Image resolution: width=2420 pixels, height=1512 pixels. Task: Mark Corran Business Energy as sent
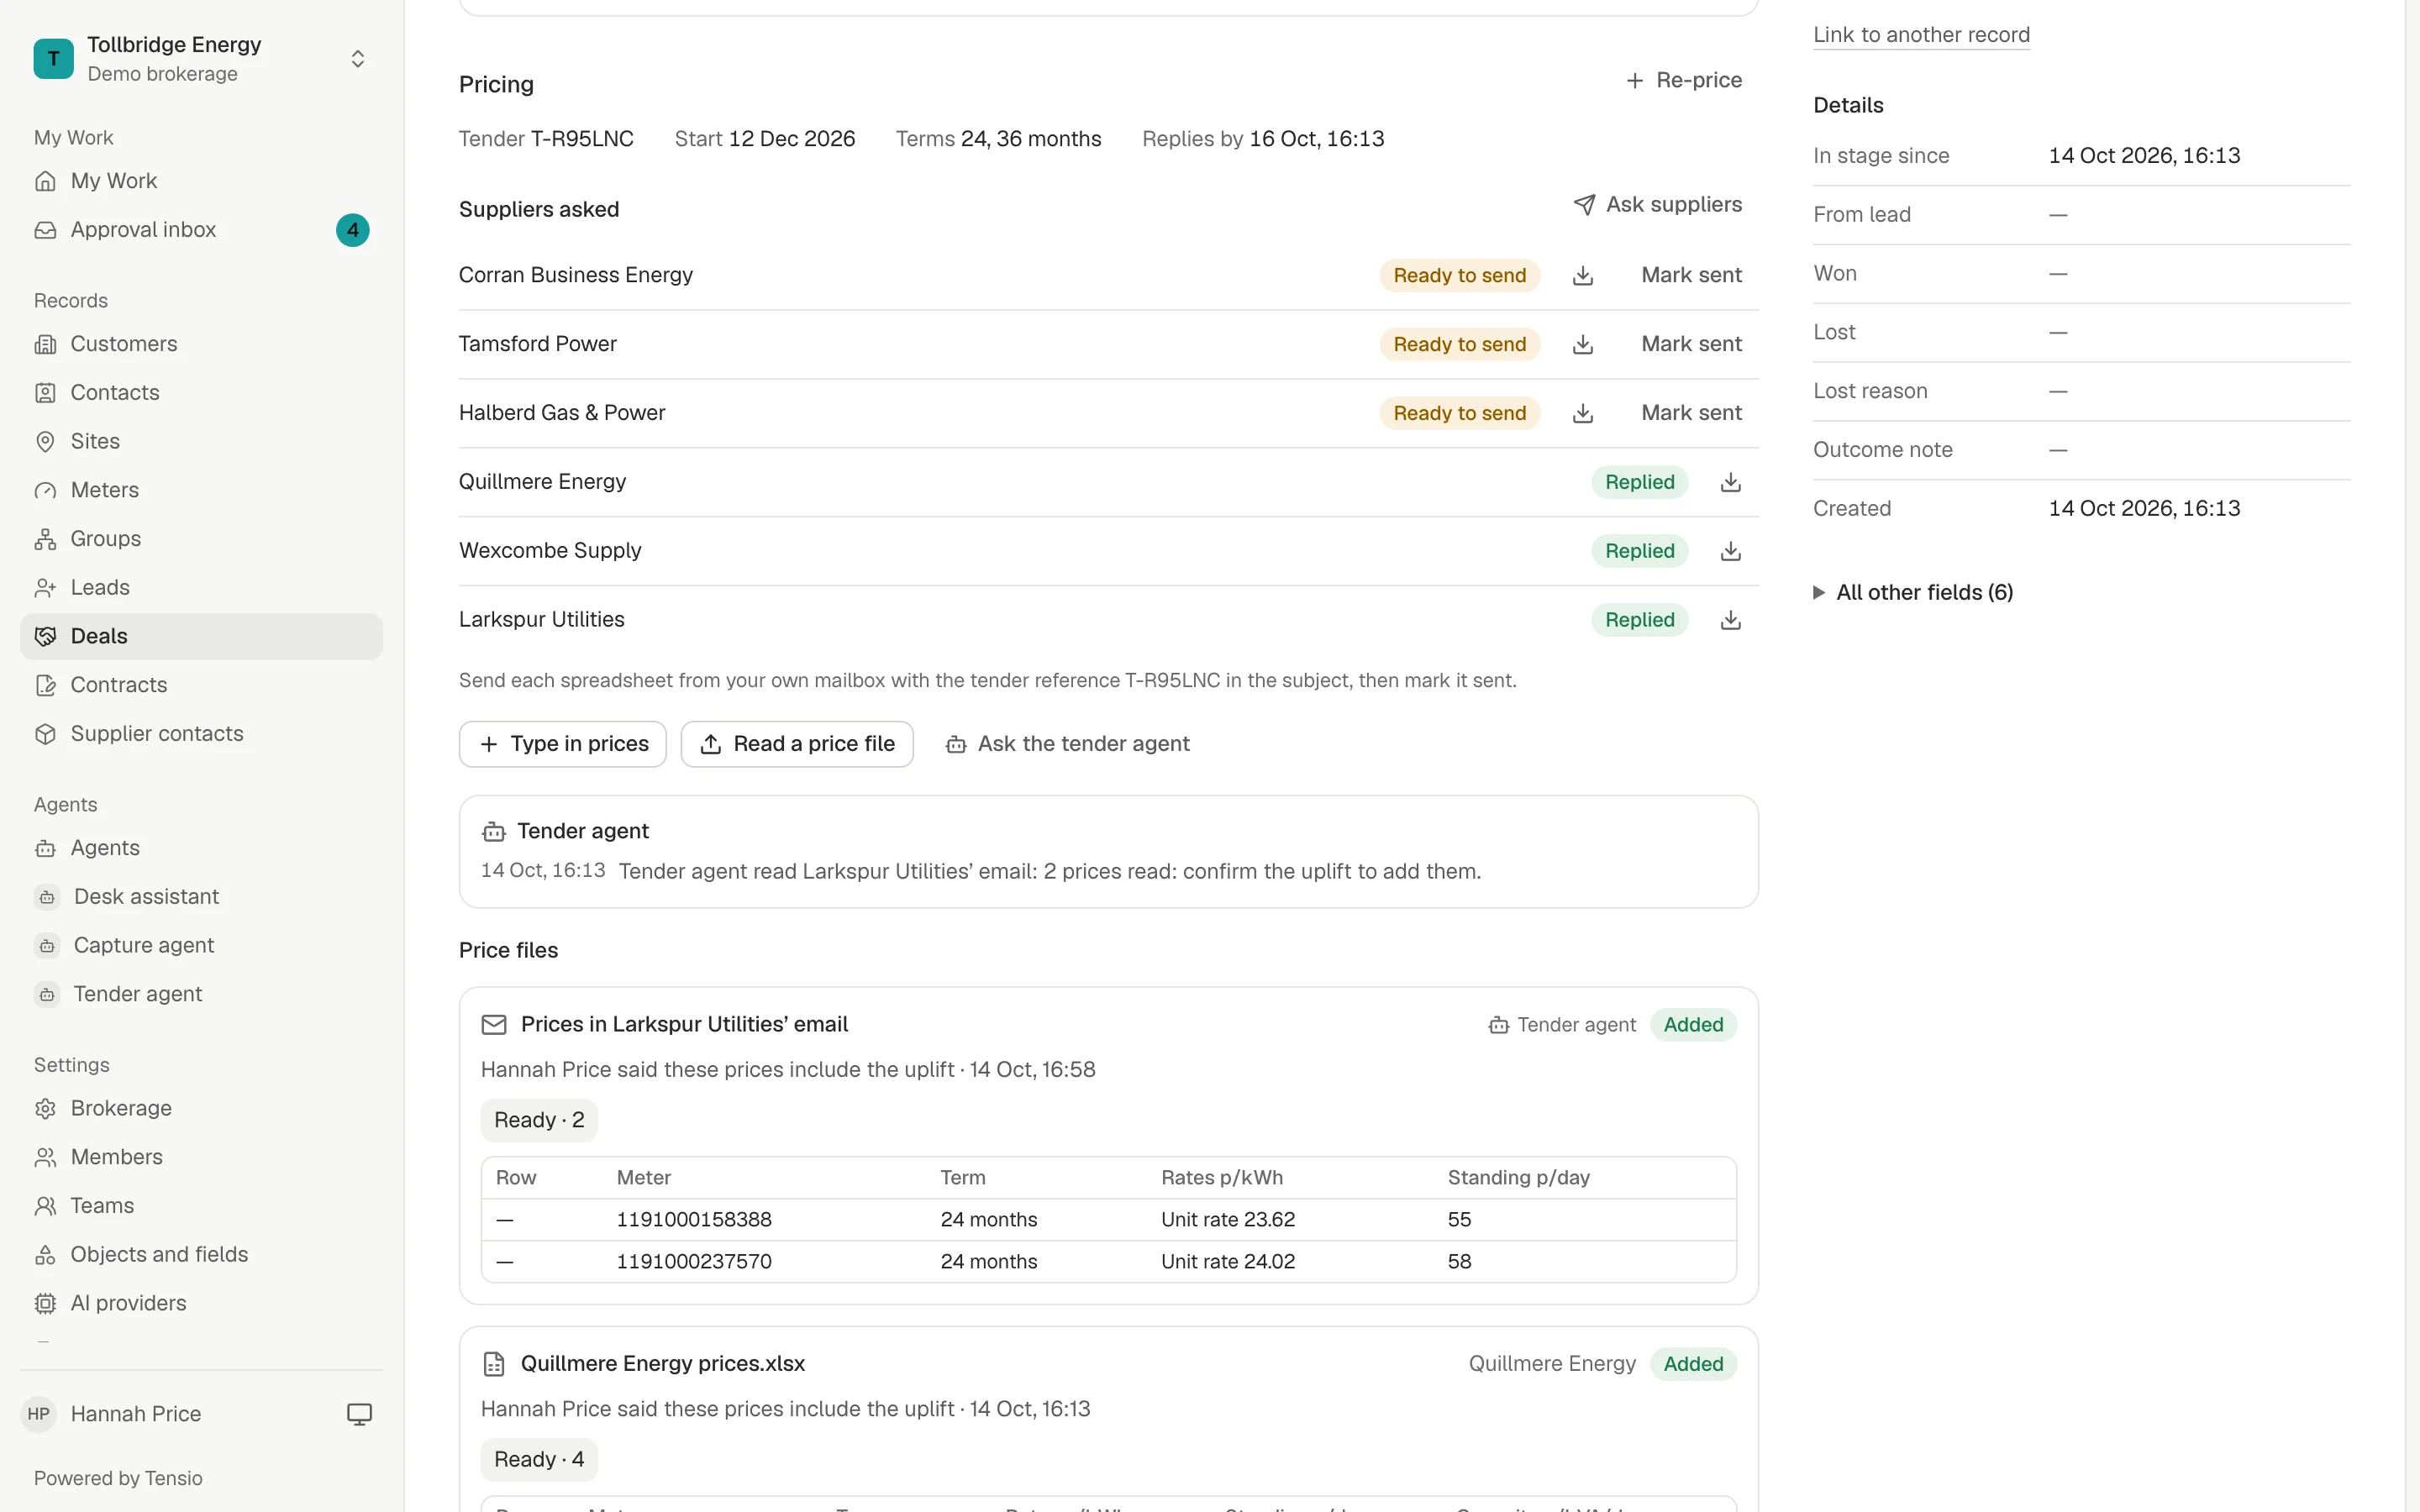pyautogui.click(x=1691, y=275)
